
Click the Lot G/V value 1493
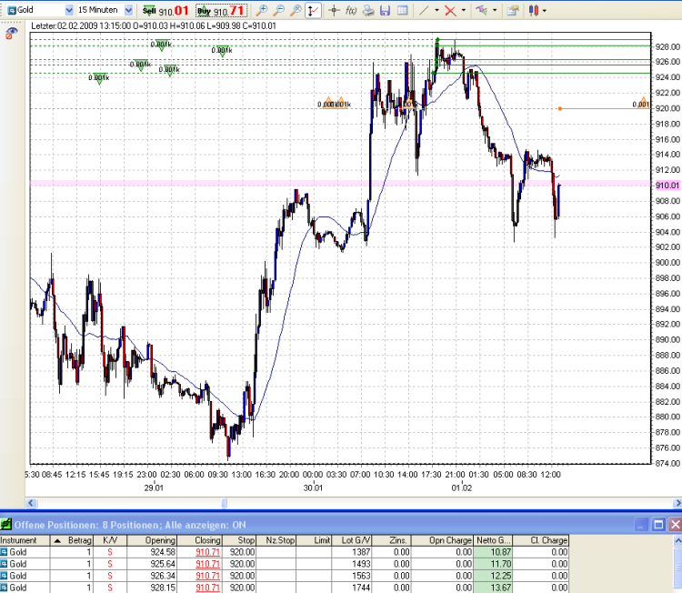click(x=361, y=564)
